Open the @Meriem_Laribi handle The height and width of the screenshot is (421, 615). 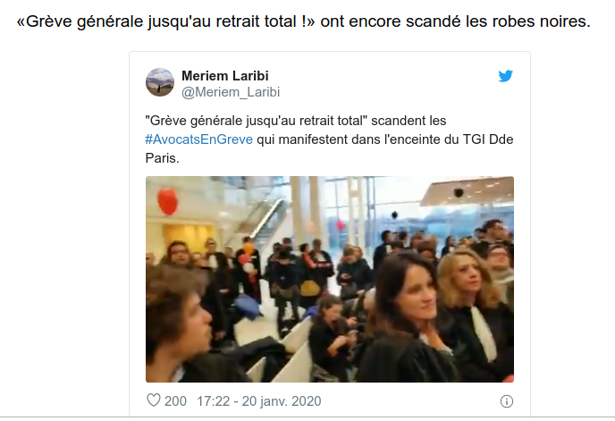click(231, 92)
